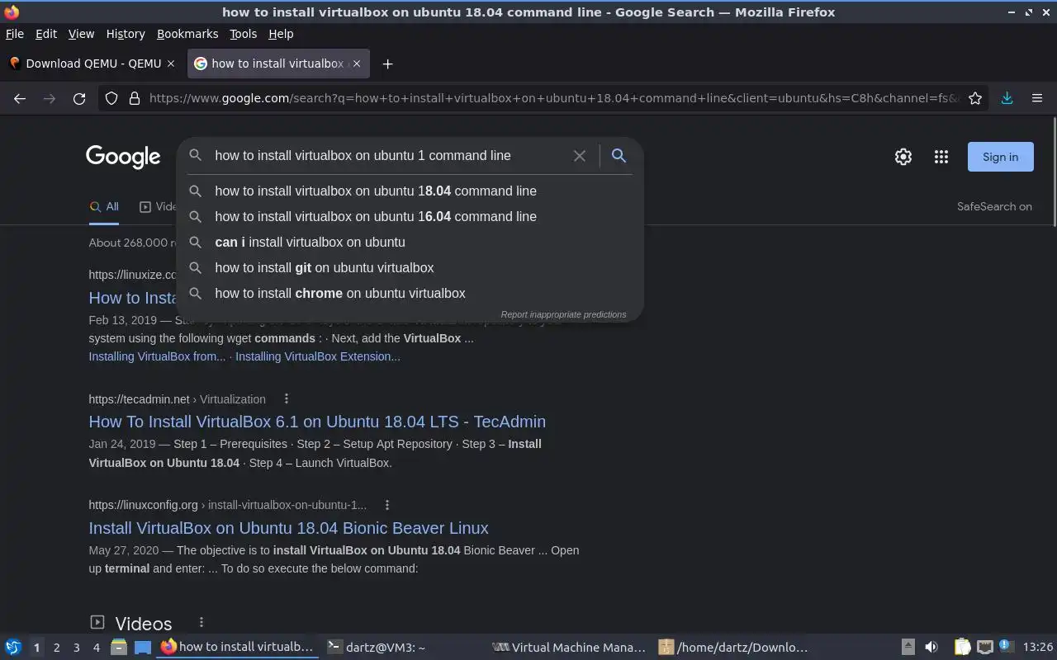Show desktop using the taskbar icon
Image resolution: width=1057 pixels, height=660 pixels.
(143, 648)
